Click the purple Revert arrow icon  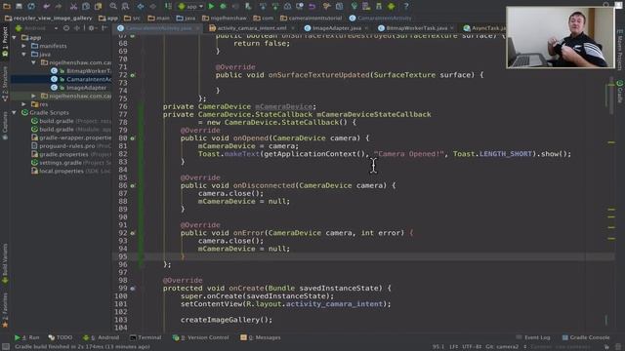312,6
